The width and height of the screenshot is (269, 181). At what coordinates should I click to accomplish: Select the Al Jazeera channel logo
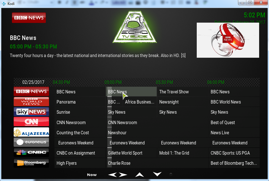click(x=31, y=132)
